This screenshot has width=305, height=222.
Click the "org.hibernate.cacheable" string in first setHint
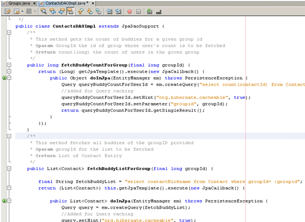192,97
